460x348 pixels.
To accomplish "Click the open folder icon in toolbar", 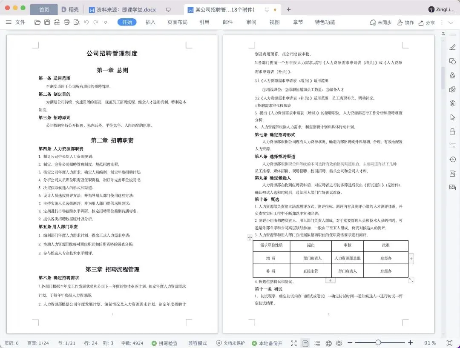I will point(37,22).
